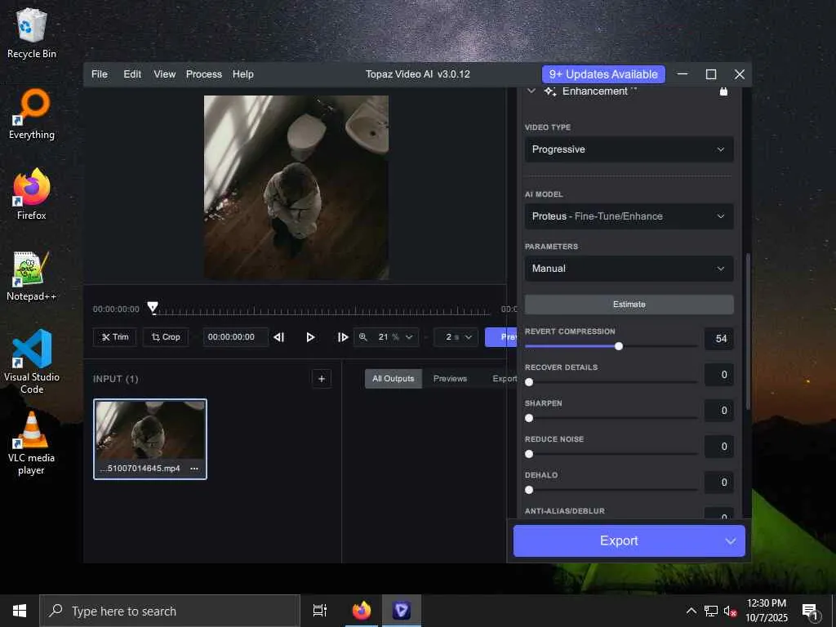Add input video with plus button
This screenshot has height=627, width=836.
click(x=322, y=379)
